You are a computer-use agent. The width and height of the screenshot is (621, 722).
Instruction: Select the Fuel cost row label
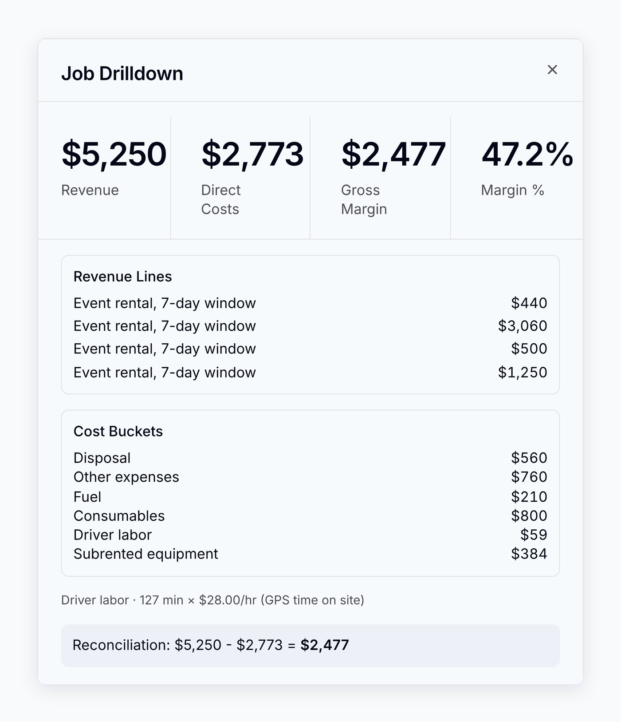(x=87, y=496)
